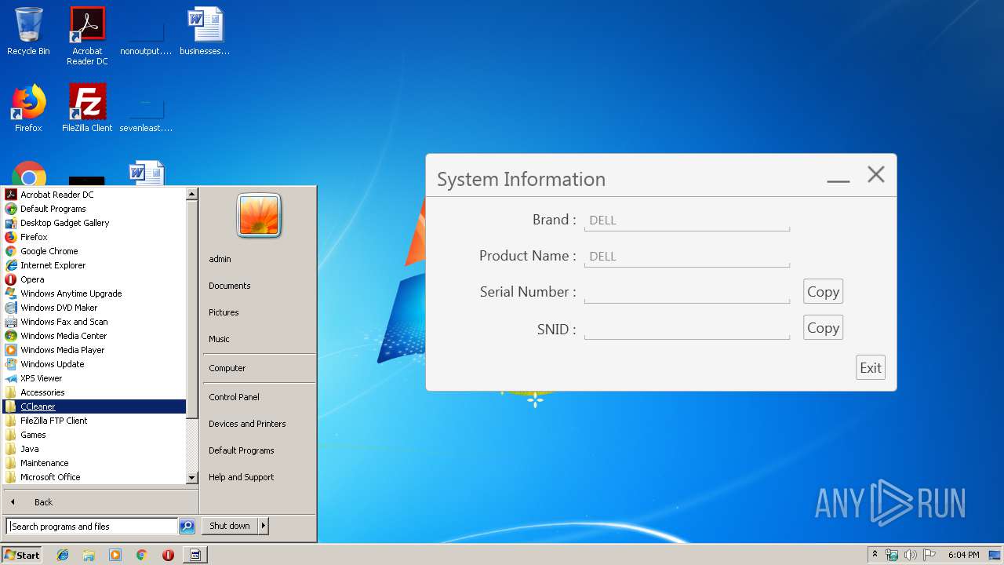Open Windows Fax and Scan entry
This screenshot has height=565, width=1004.
pyautogui.click(x=94, y=322)
